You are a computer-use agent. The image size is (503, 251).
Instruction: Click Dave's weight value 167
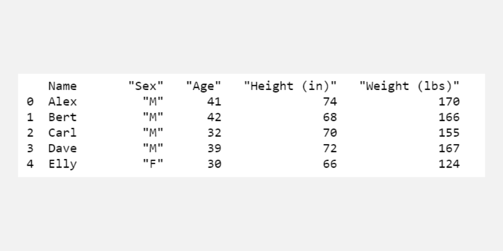pyautogui.click(x=449, y=149)
